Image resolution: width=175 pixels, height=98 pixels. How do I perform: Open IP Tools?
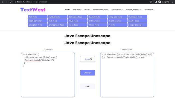coord(117,25)
